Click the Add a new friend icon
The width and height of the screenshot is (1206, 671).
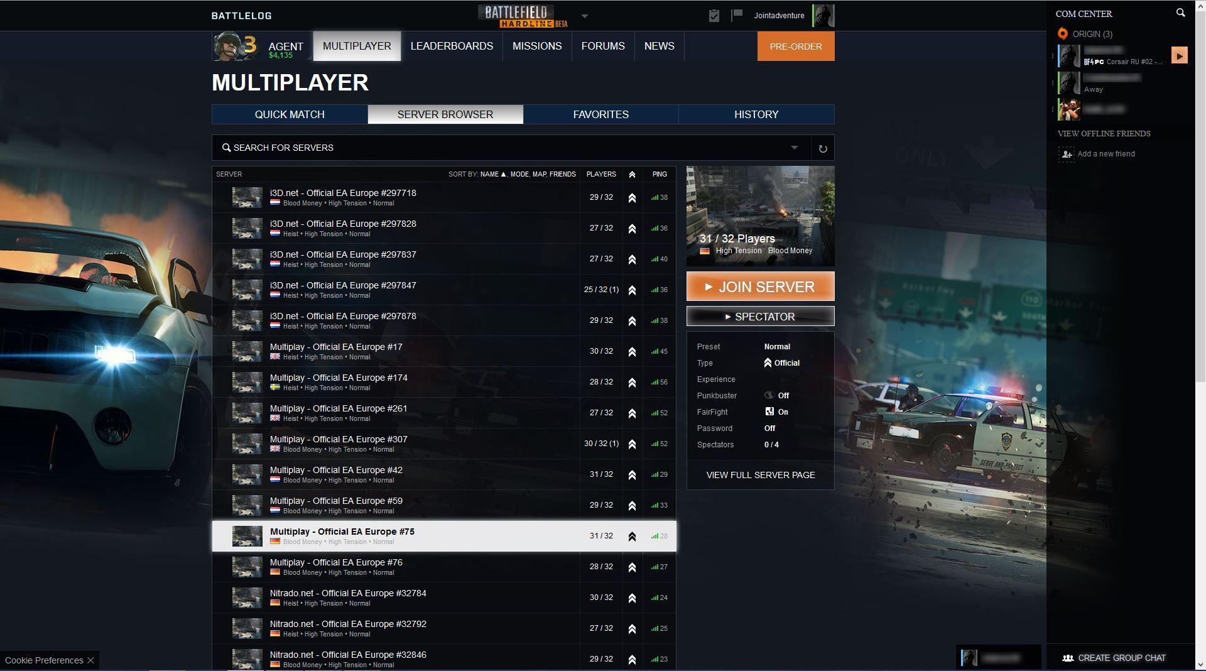click(x=1066, y=154)
